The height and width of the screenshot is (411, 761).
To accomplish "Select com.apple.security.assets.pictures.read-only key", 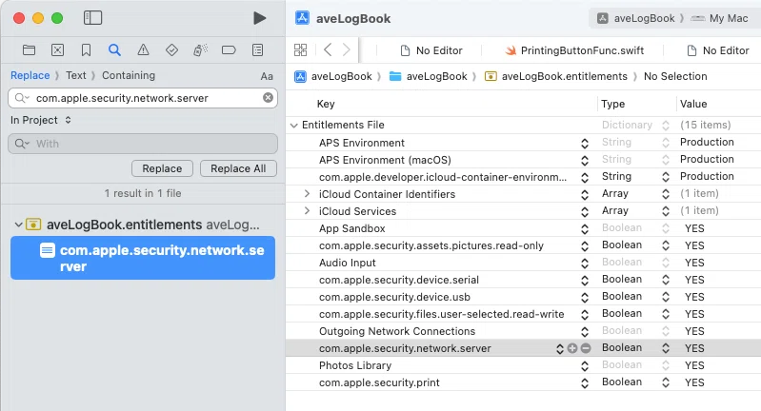I will coord(431,245).
